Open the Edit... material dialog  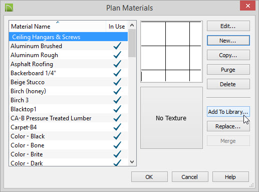point(228,26)
